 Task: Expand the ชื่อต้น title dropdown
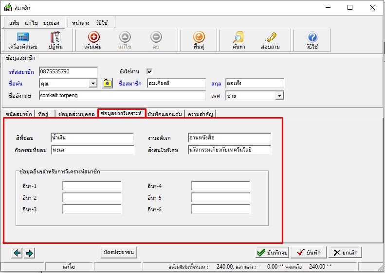point(93,84)
